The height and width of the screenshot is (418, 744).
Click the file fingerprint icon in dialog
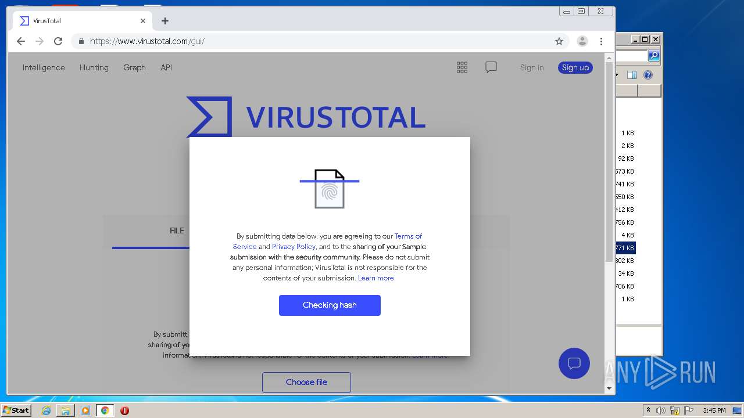pos(330,189)
